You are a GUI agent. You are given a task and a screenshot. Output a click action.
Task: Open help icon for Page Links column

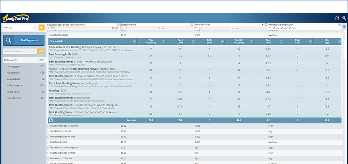click(x=193, y=41)
